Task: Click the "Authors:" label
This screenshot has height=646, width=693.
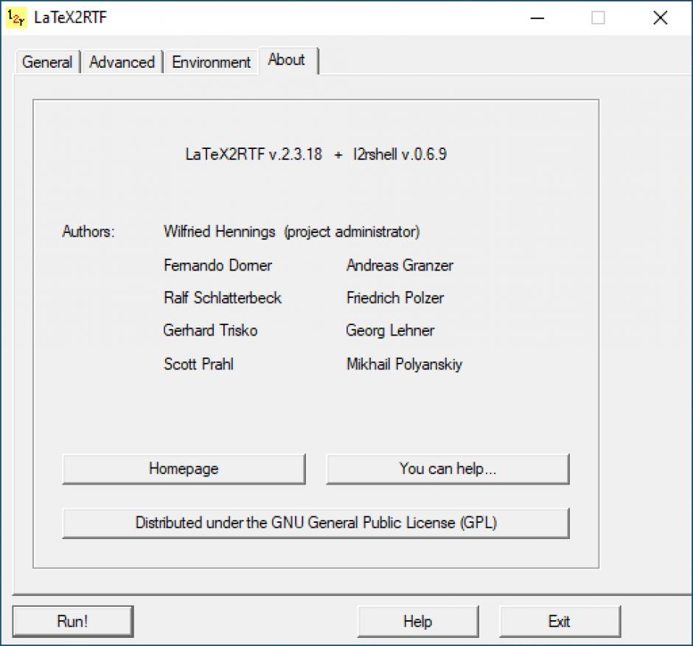Action: [x=88, y=232]
